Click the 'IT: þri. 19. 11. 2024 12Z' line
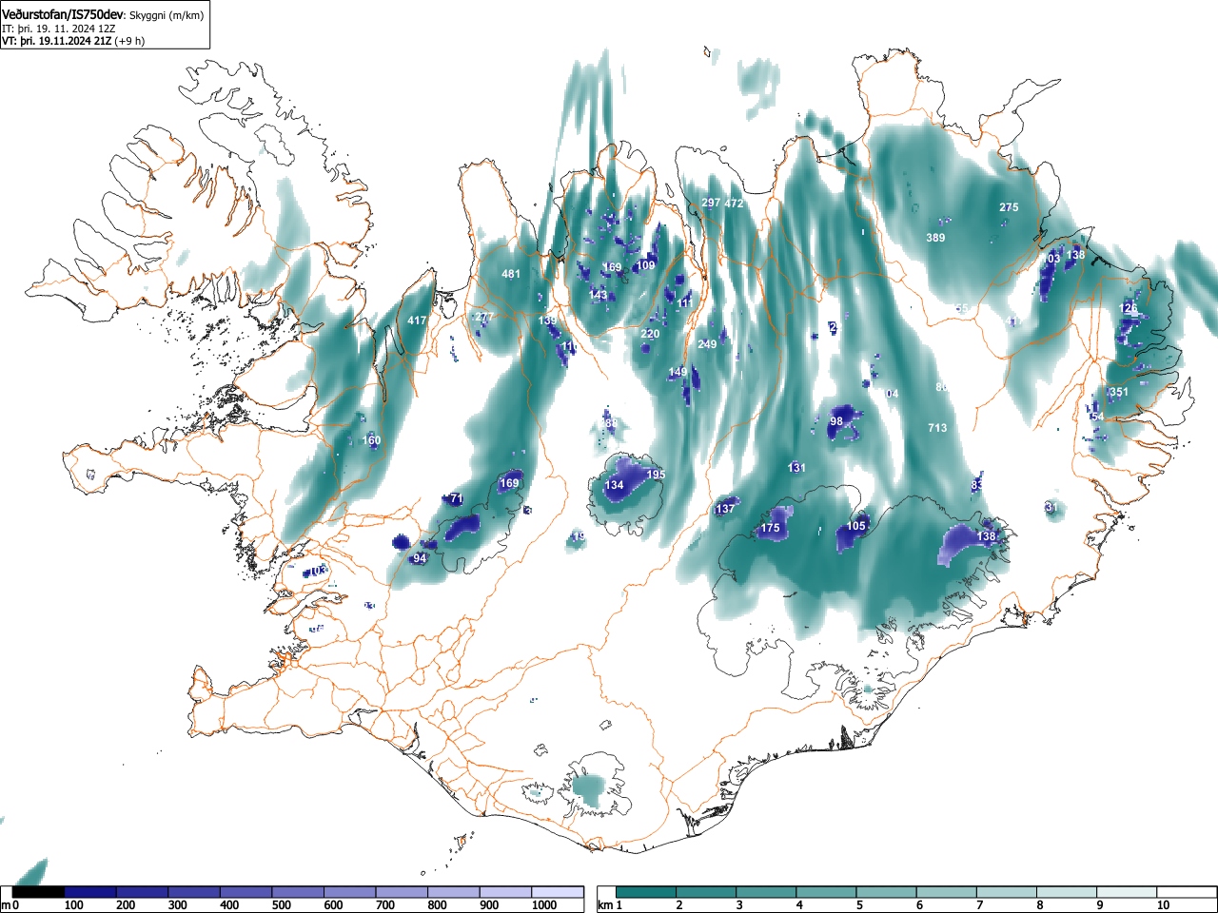The height and width of the screenshot is (913, 1218). (59, 29)
